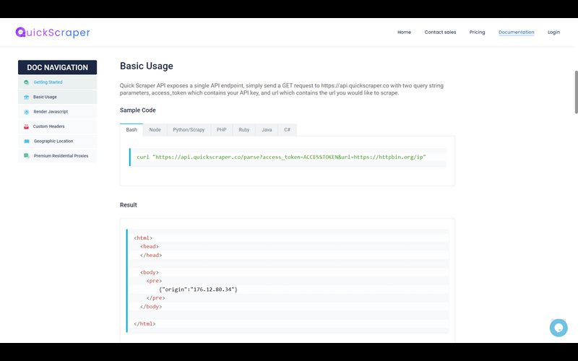Click the Result heading
Viewport: 578px width, 361px height.
coord(129,205)
